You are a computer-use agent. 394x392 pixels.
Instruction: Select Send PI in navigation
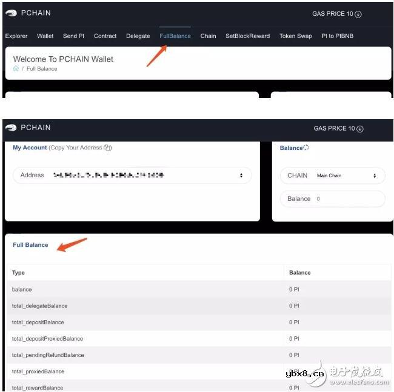pyautogui.click(x=74, y=36)
